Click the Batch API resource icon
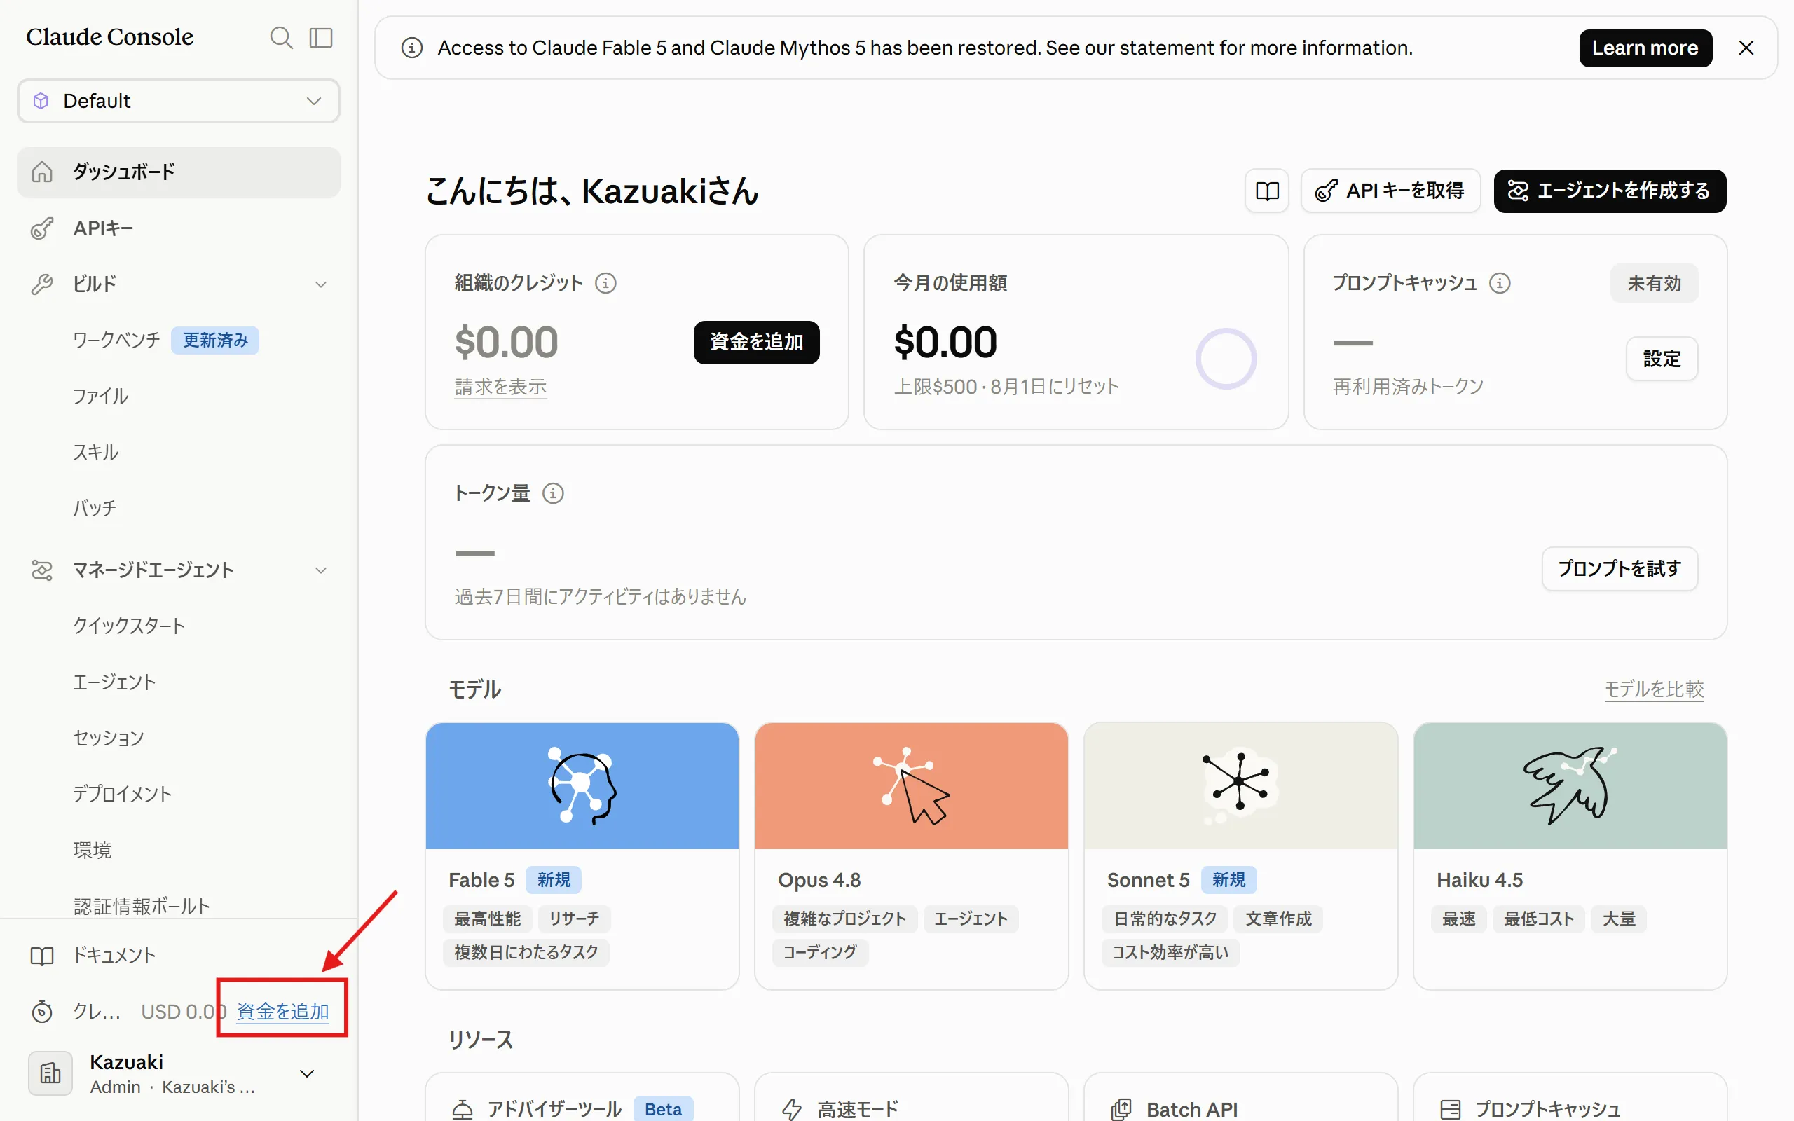 pyautogui.click(x=1121, y=1110)
